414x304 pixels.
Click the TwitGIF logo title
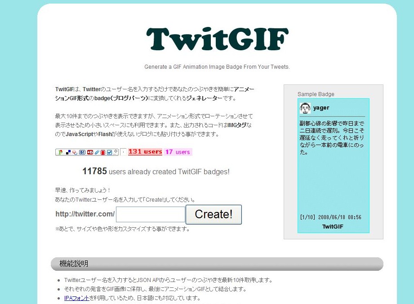pos(217,39)
